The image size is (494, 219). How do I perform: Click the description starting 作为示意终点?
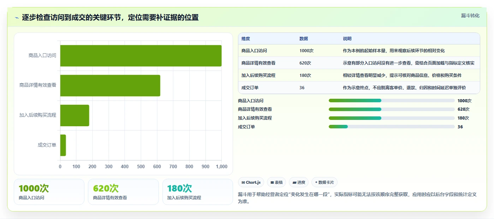[x=404, y=88]
